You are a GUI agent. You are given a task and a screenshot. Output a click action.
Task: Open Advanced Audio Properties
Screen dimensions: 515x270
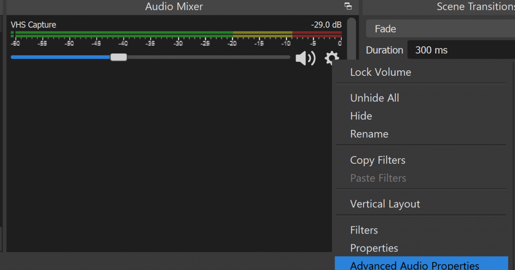point(414,265)
